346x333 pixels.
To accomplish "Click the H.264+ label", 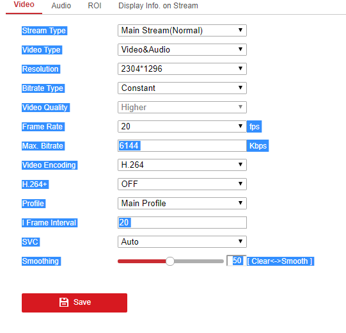I will point(35,184).
